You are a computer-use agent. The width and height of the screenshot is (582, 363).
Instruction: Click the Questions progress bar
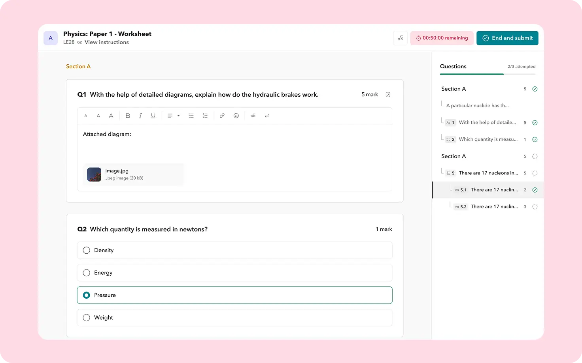click(x=488, y=74)
